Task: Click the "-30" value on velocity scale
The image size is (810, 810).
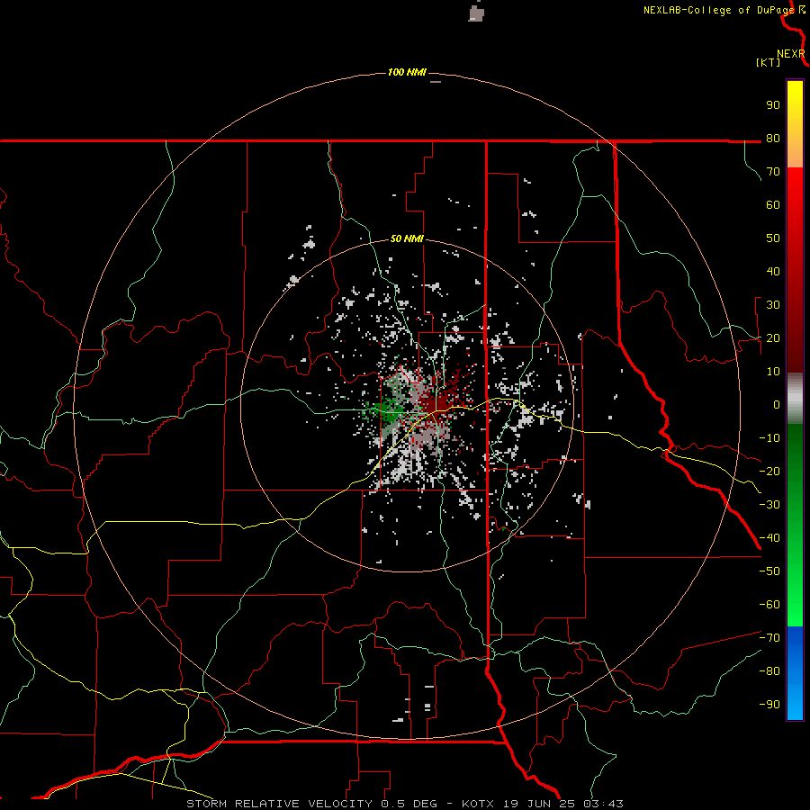Action: point(769,505)
